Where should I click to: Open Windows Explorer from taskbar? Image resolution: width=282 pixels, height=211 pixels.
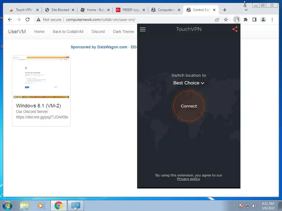point(25,206)
